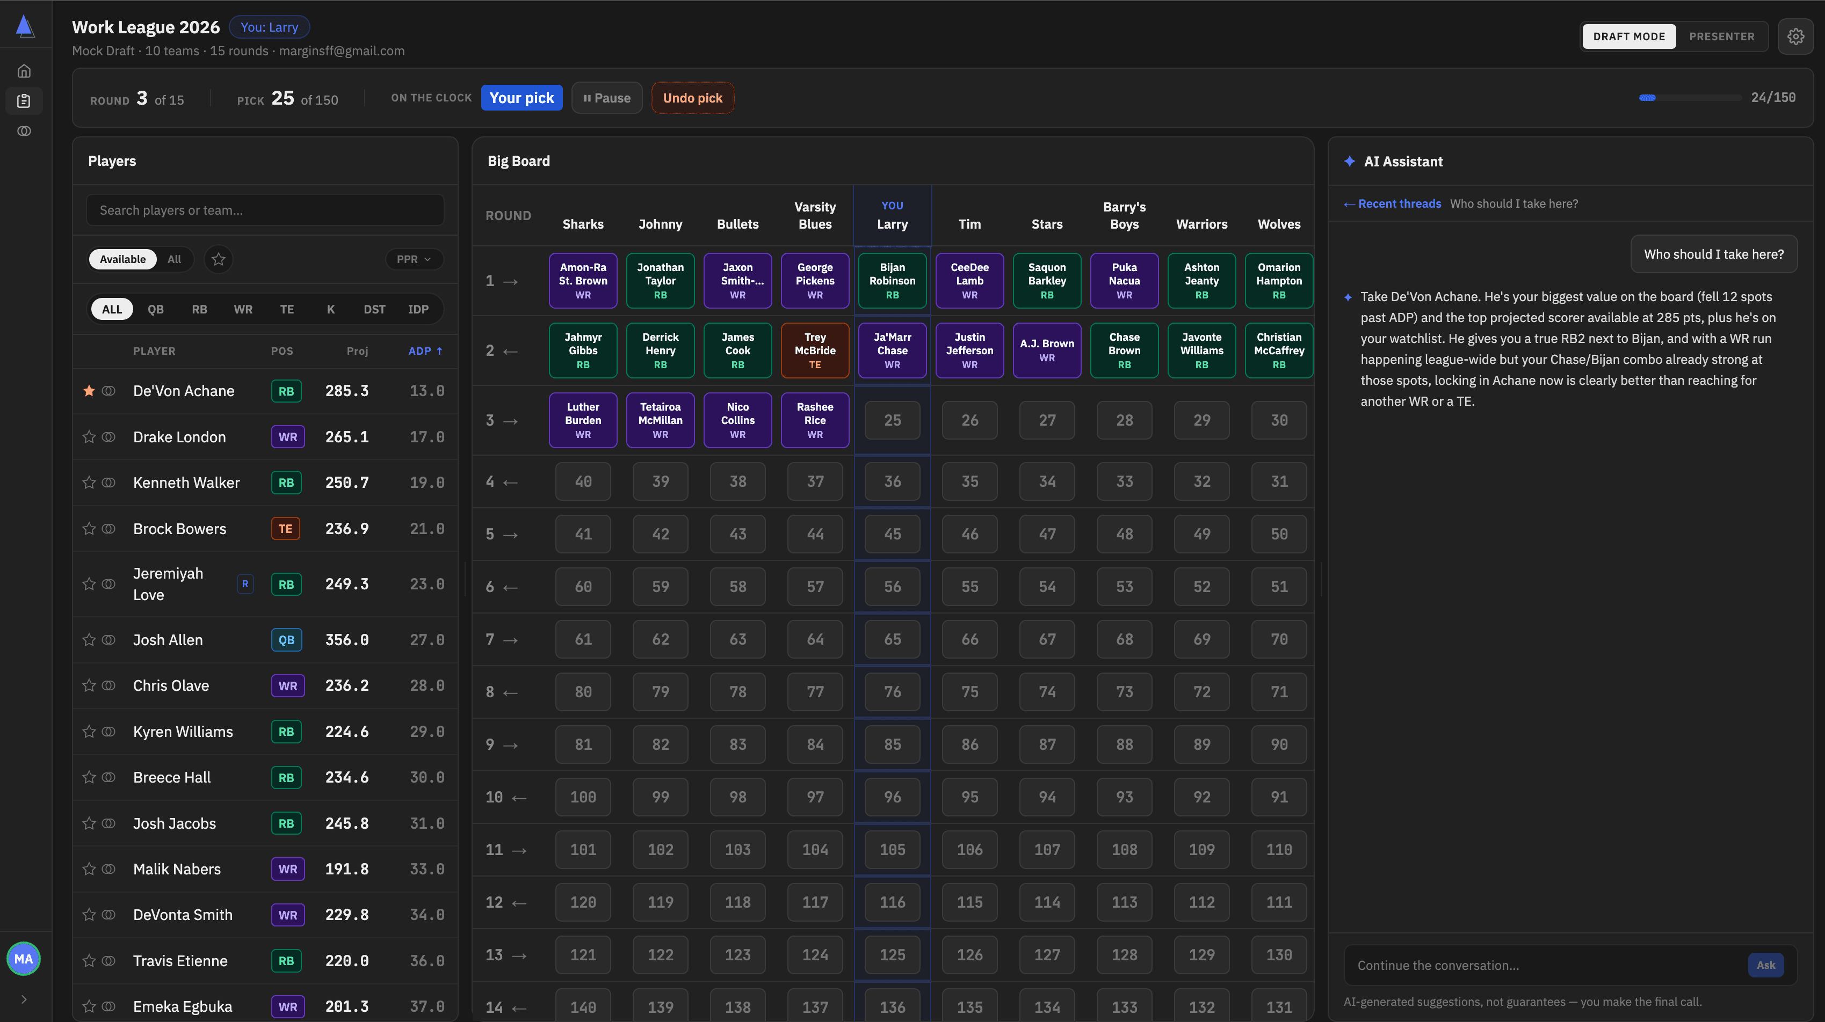The image size is (1825, 1022).
Task: Click the draft progress bar showing 24/150
Action: point(1690,98)
